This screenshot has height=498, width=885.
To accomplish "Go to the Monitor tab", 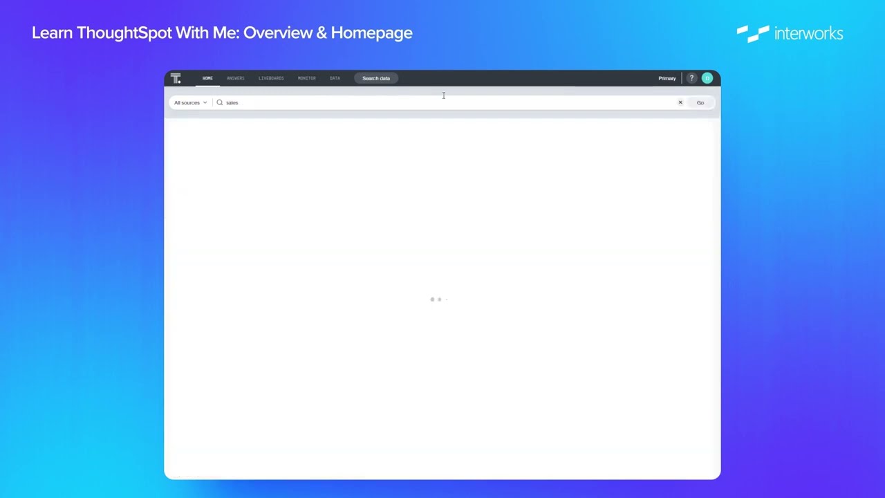I will point(307,78).
